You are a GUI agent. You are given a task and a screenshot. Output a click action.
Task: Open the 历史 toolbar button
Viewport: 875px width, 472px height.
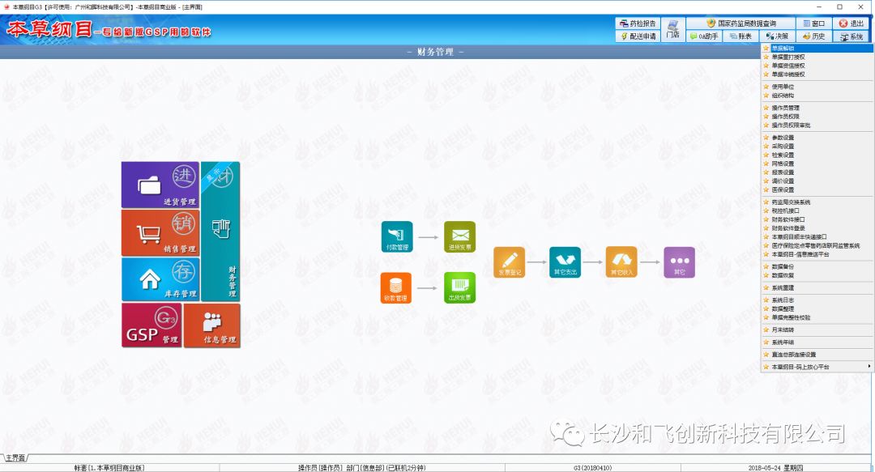tap(813, 36)
